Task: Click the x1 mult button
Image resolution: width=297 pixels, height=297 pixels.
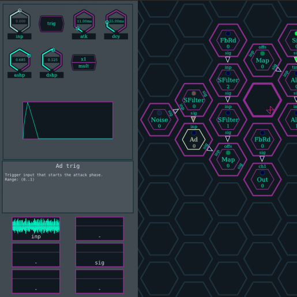Action: [84, 62]
